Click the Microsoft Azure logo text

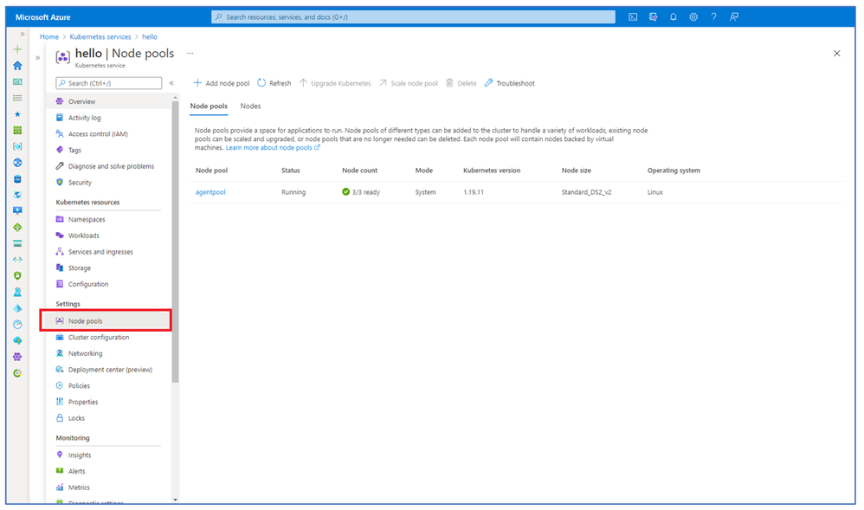(43, 17)
